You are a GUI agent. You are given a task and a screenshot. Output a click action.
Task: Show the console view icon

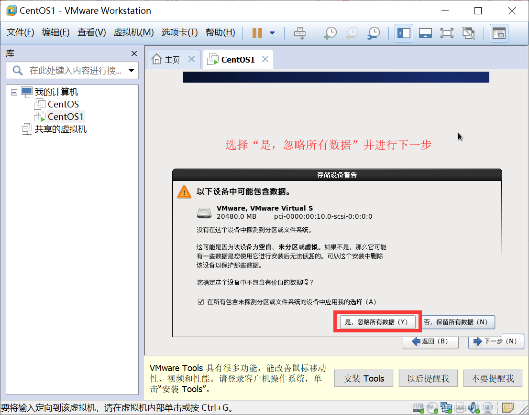(499, 33)
